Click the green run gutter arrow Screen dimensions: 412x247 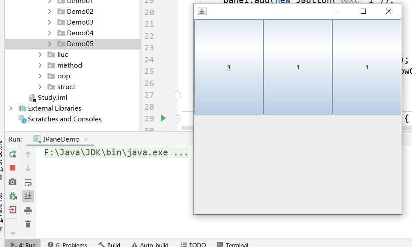163,118
